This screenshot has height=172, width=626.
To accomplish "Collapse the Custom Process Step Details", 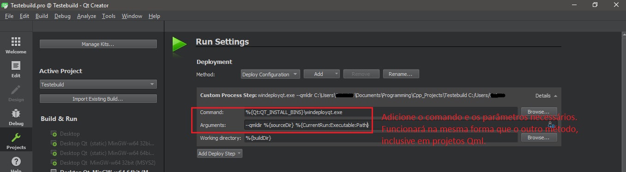I will pyautogui.click(x=546, y=96).
